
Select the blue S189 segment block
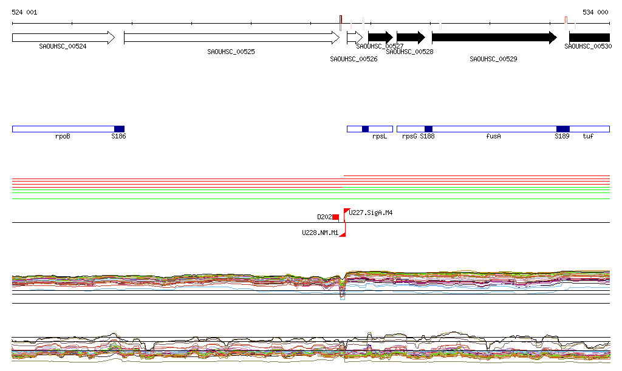click(563, 129)
